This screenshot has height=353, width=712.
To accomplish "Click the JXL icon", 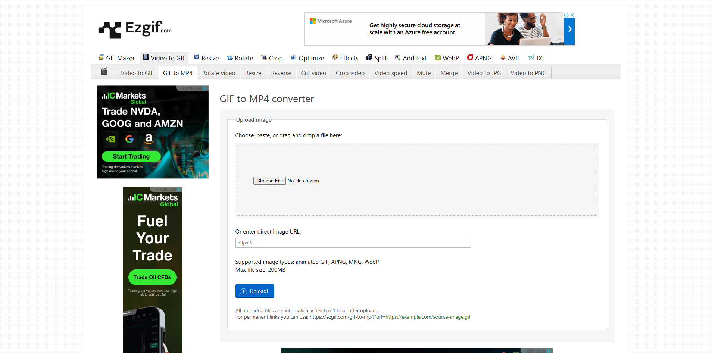I will [531, 57].
